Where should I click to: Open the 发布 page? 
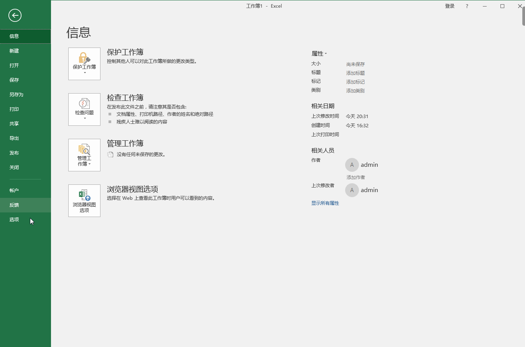point(25,153)
